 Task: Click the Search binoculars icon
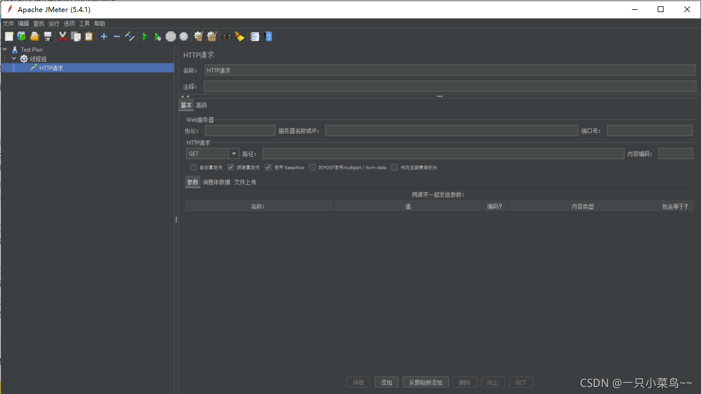pos(227,36)
